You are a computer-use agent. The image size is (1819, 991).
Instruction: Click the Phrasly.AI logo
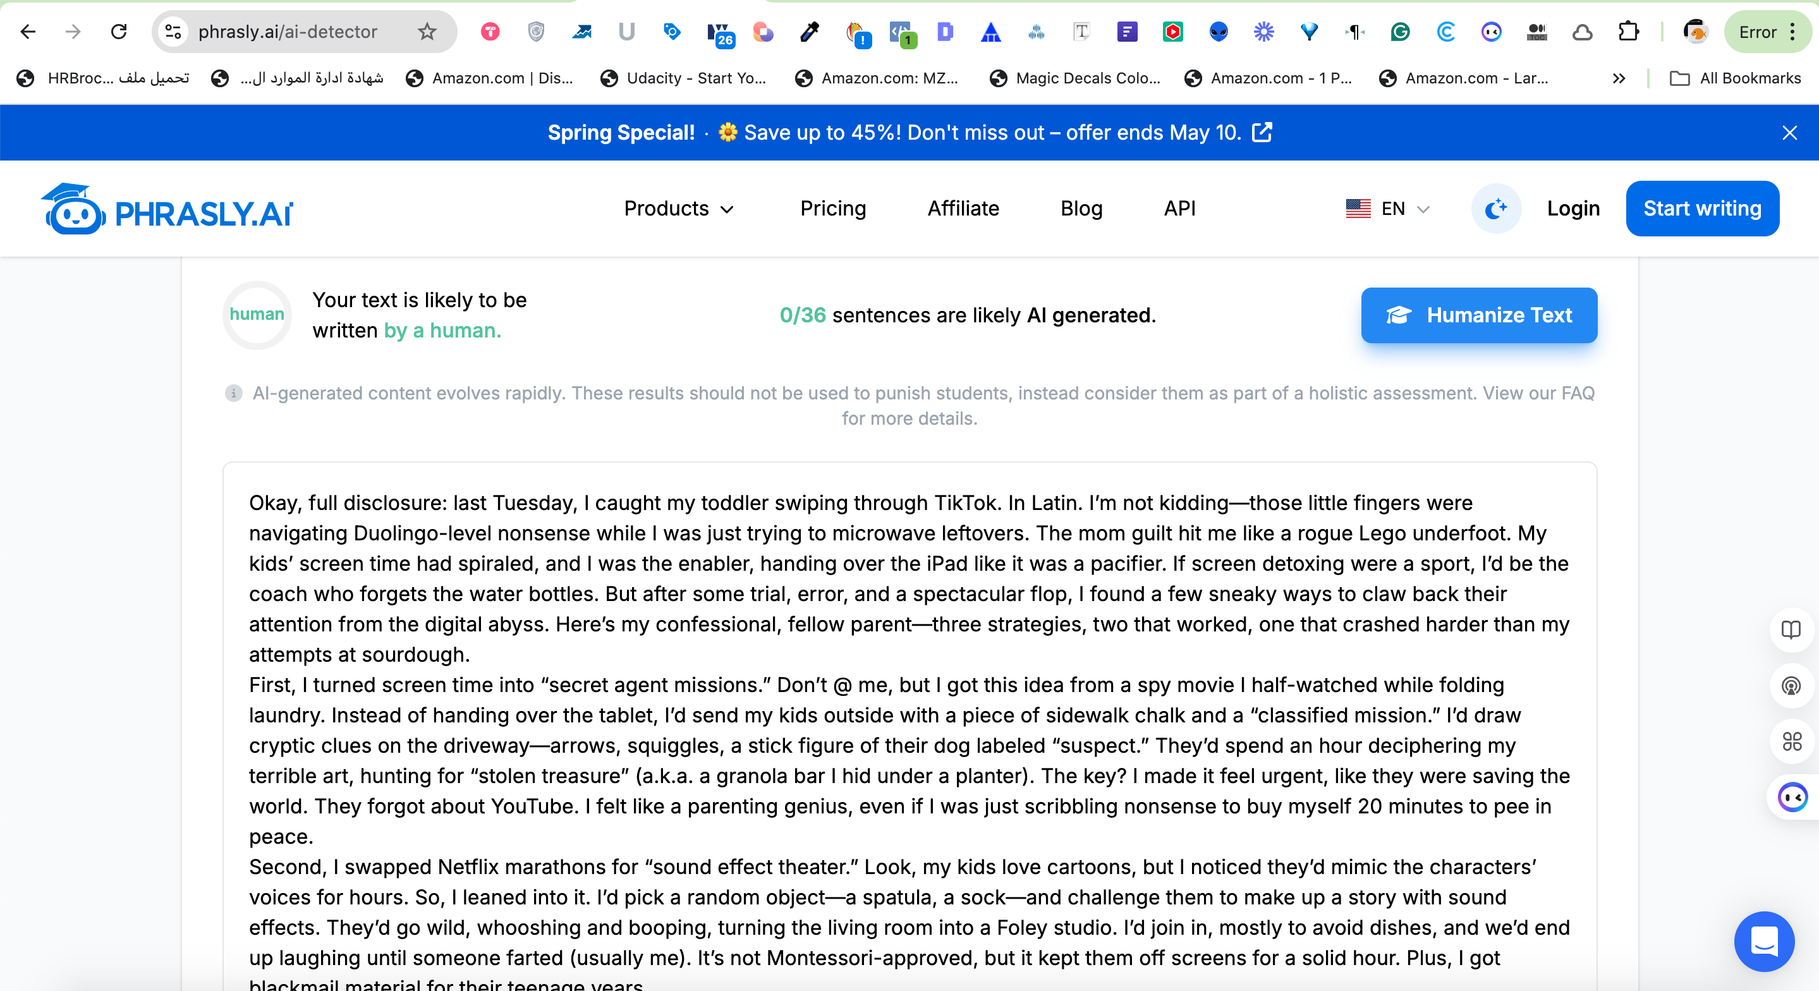(167, 209)
